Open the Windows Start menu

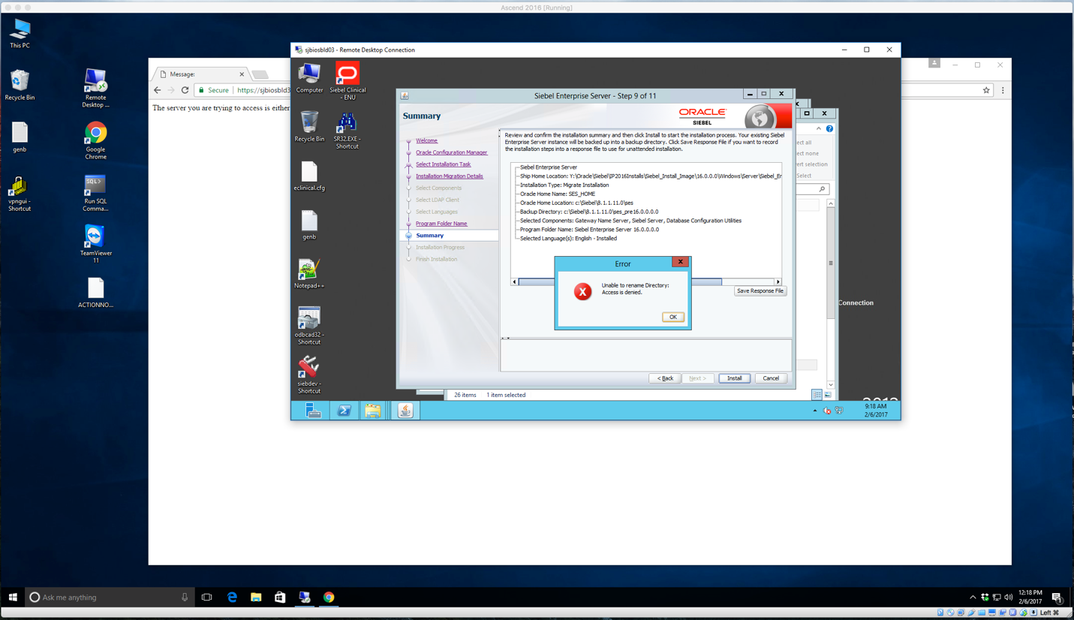click(13, 597)
